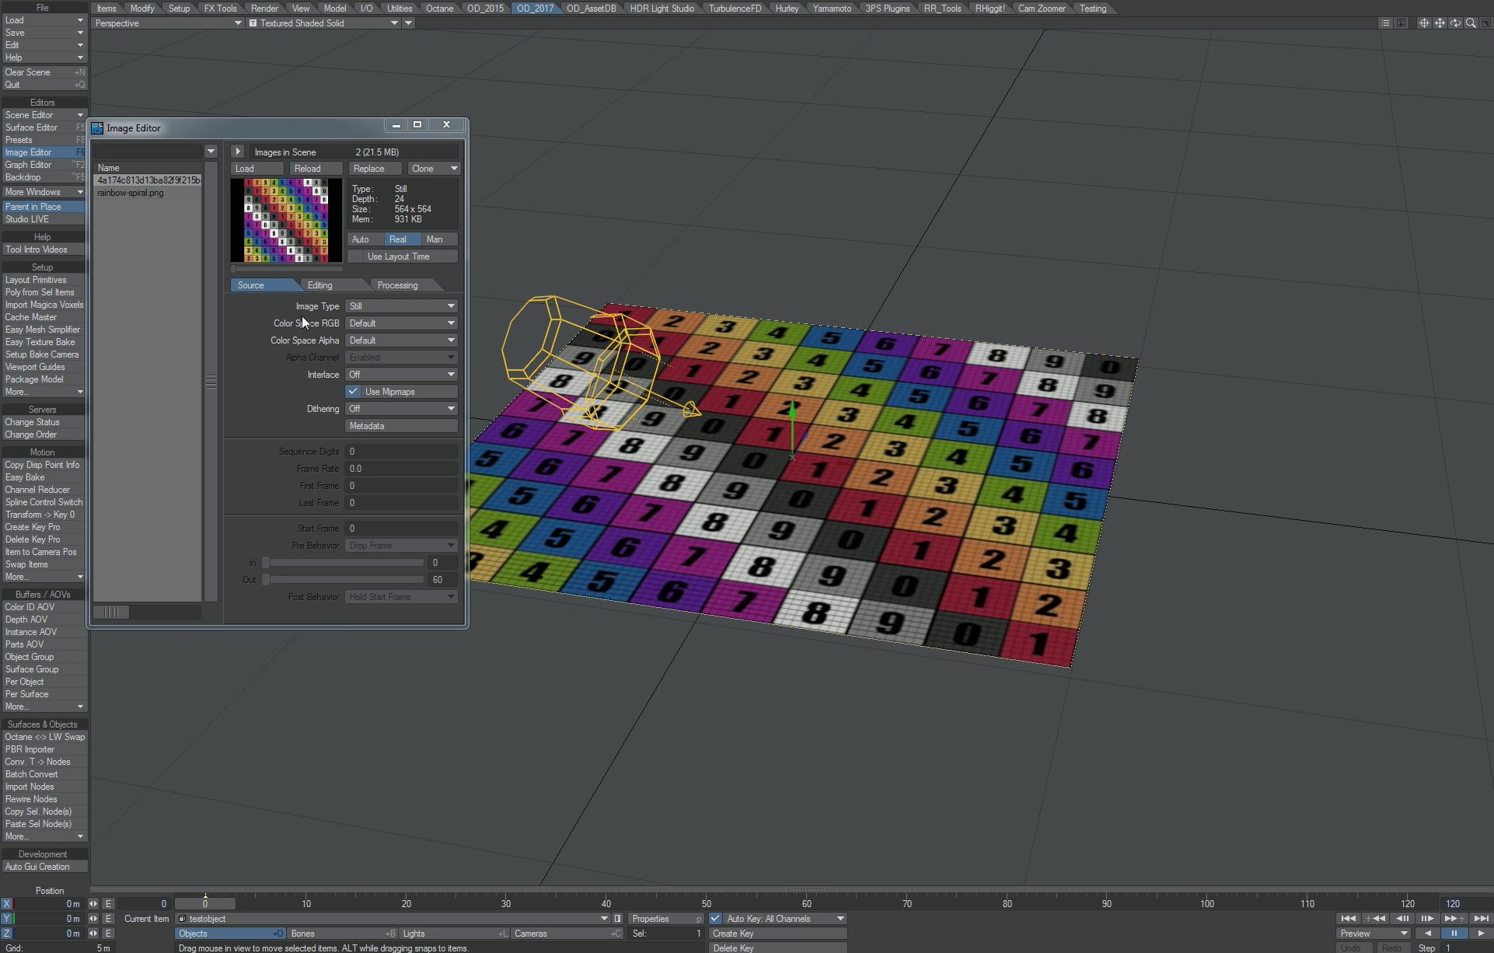Step to the previous frame
The image size is (1494, 953).
[x=1402, y=919]
